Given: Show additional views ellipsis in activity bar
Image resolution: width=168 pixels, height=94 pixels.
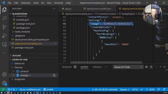Looking at the screenshot, I should tap(4, 53).
